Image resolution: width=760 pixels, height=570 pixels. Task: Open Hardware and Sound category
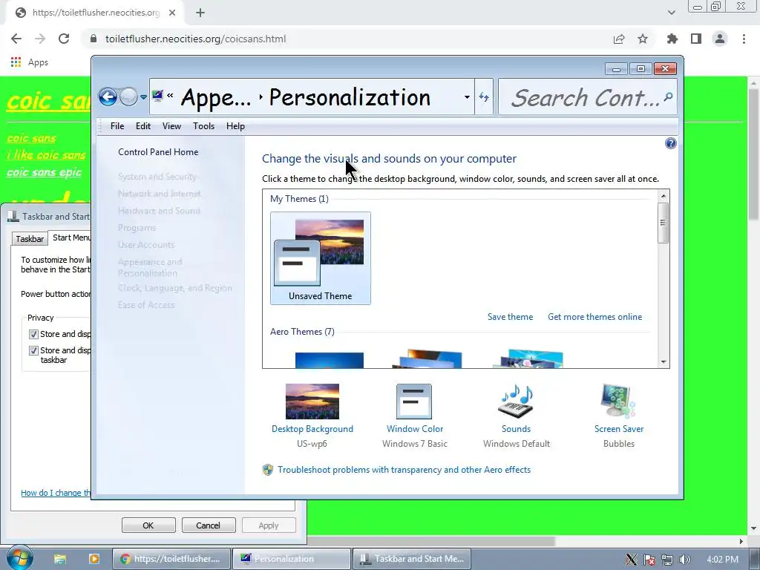159,210
